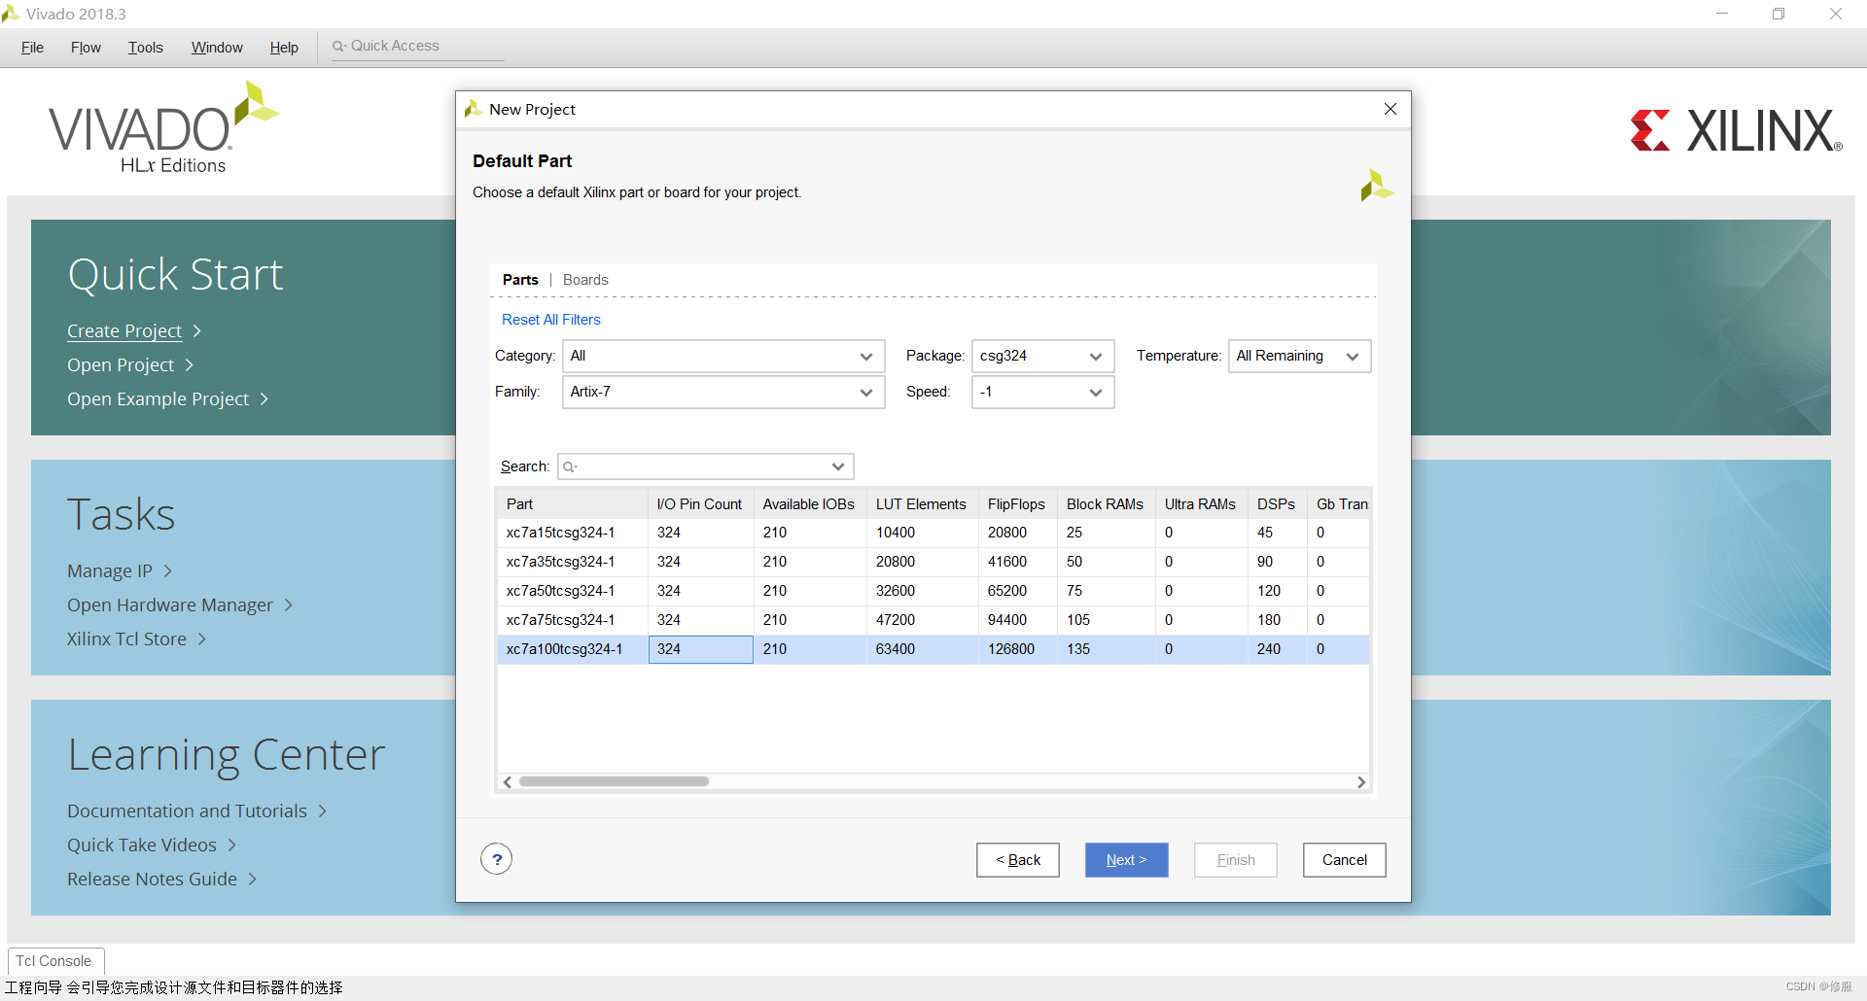Screen dimensions: 1867x1001
Task: Click arrow next to Quick Take Videos
Action: (x=232, y=846)
